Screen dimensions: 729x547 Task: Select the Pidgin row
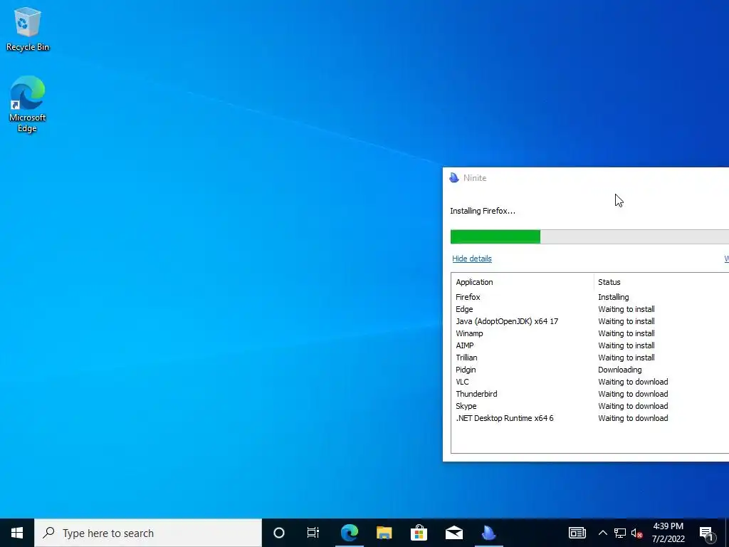pyautogui.click(x=589, y=370)
